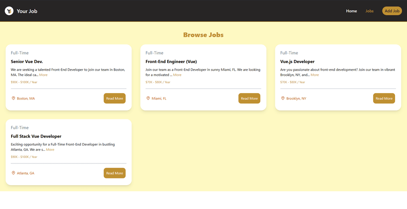Viewport: 407px width, 209px height.
Task: Click the Atlanta, GA location text
Action: click(x=25, y=173)
